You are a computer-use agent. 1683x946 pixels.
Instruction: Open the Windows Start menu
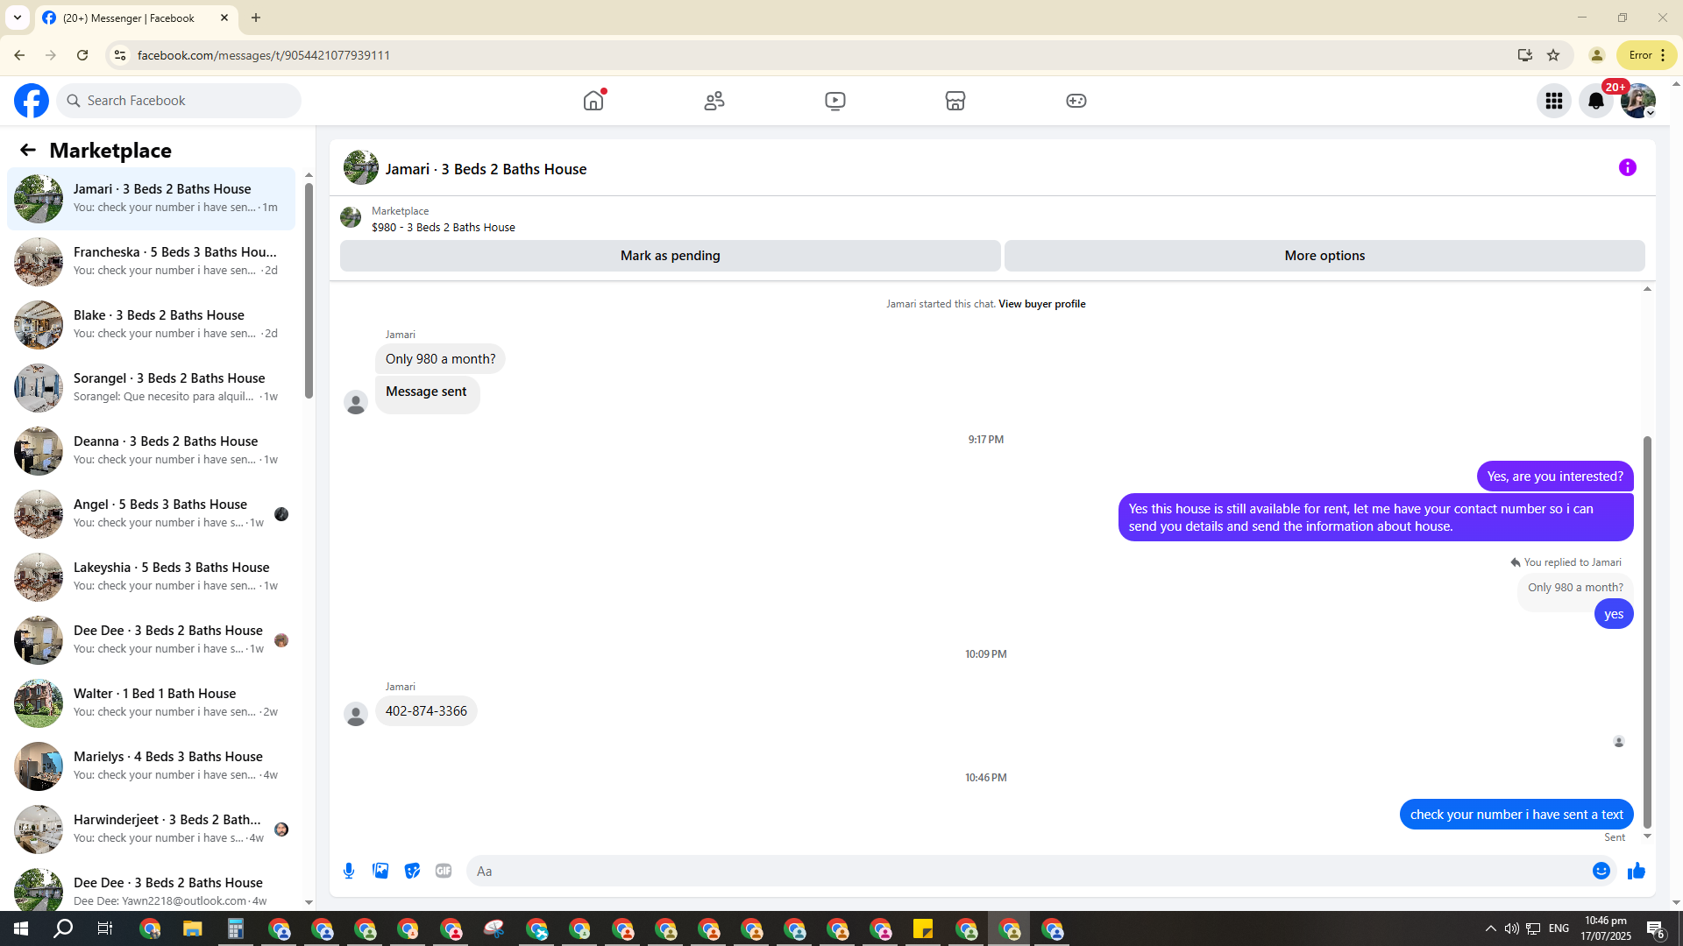(21, 928)
